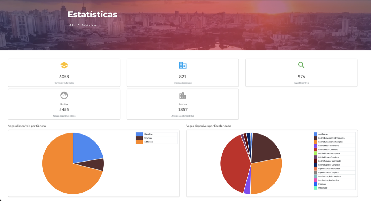Viewport: 371px width, 201px height.
Task: Click Especialização Incompleta legend swatch
Action: click(x=316, y=169)
